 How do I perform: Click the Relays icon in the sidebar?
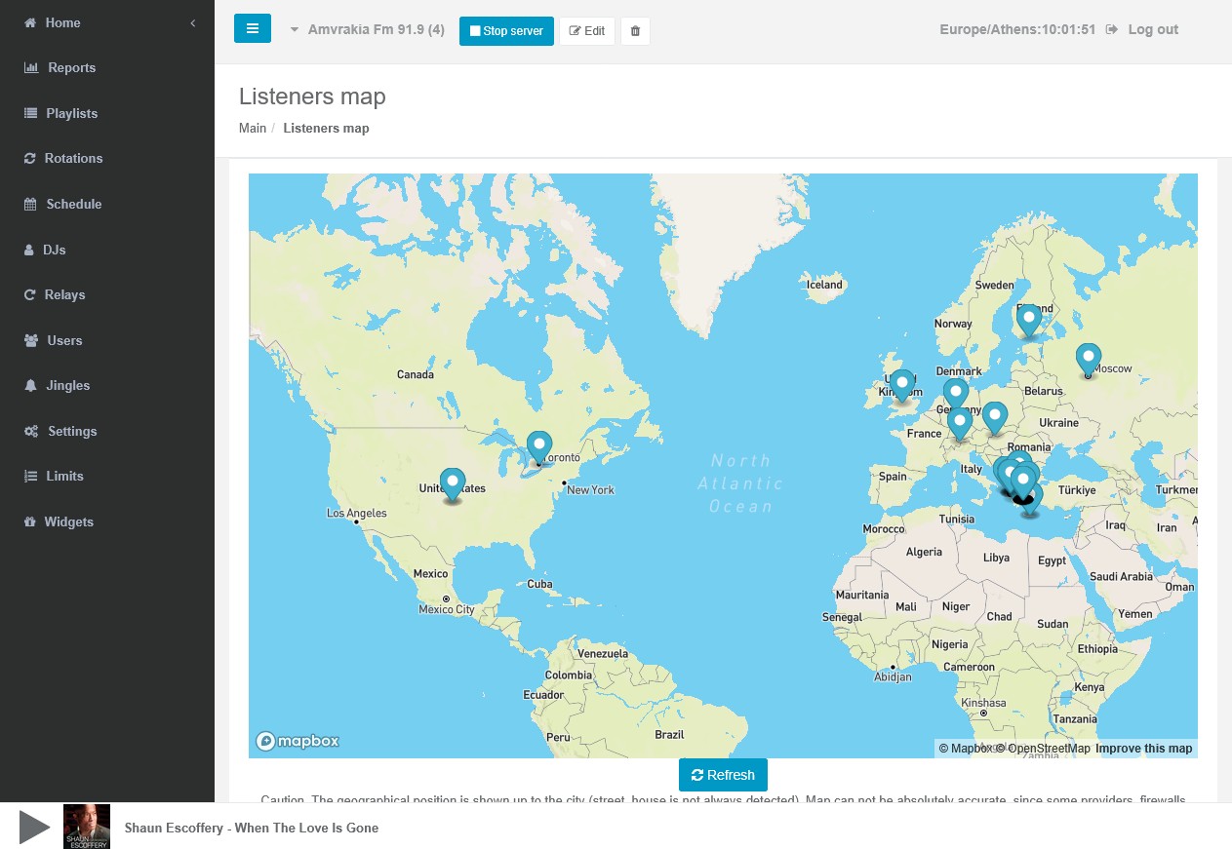point(30,295)
